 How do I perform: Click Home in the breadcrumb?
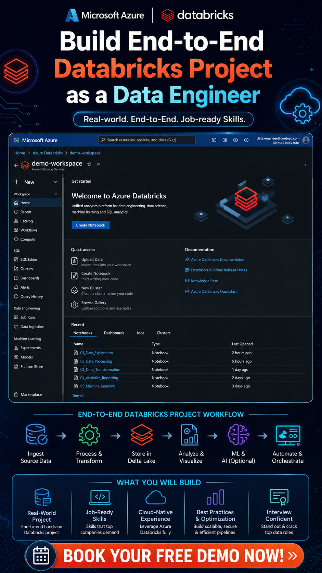(x=20, y=153)
